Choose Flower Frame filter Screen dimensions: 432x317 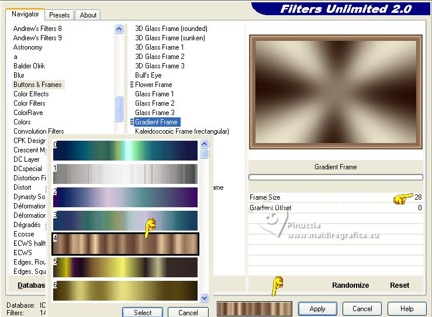(x=154, y=85)
